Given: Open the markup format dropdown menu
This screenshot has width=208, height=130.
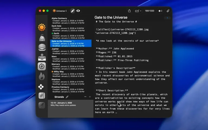Looking at the screenshot, I should (x=138, y=11).
